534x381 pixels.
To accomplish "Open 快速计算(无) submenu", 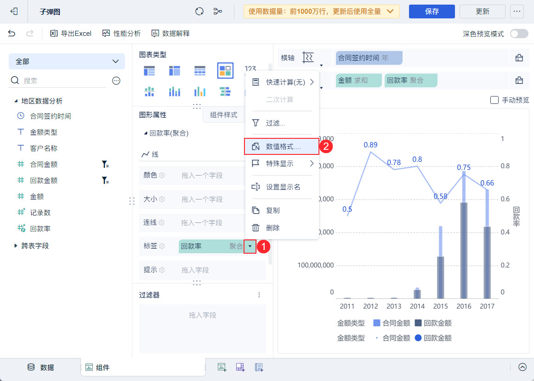I will (x=282, y=82).
